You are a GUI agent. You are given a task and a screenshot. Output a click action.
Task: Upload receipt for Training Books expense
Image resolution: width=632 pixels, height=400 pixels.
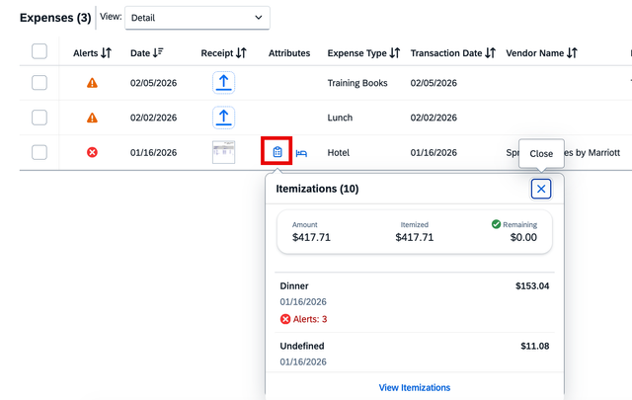click(224, 83)
